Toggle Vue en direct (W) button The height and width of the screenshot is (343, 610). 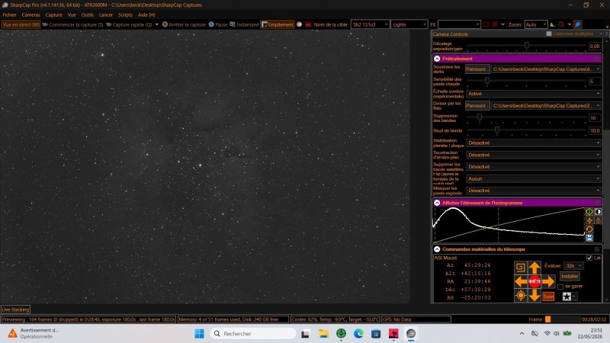21,24
